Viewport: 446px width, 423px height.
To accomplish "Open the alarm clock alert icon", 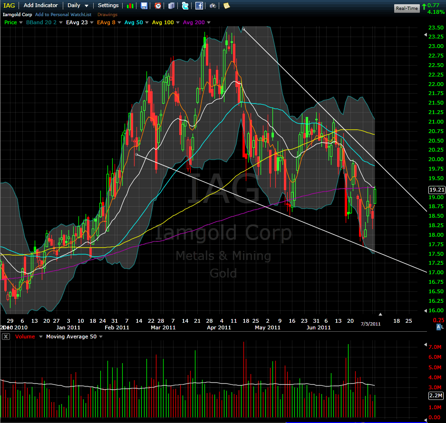I will [x=158, y=6].
